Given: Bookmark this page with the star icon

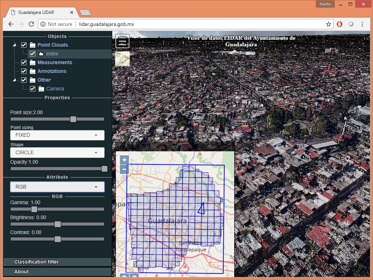Looking at the screenshot, I should pyautogui.click(x=329, y=24).
